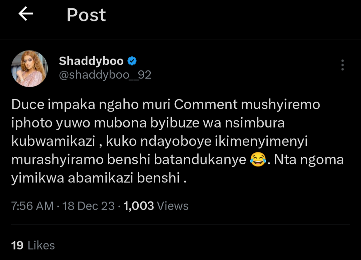
Task: Click the Views label
Action: click(173, 206)
